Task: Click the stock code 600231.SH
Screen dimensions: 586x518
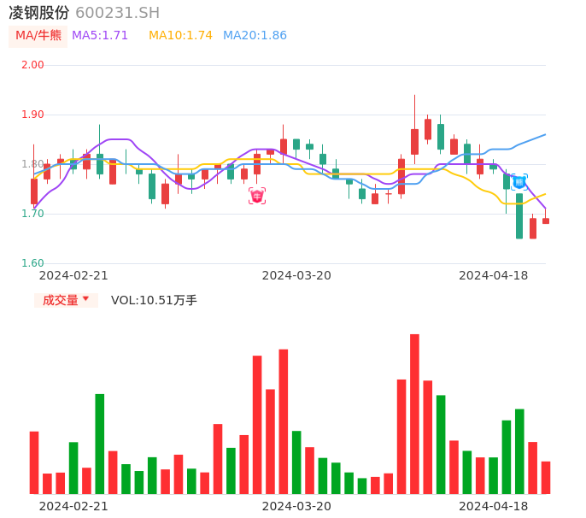Action: click(117, 13)
